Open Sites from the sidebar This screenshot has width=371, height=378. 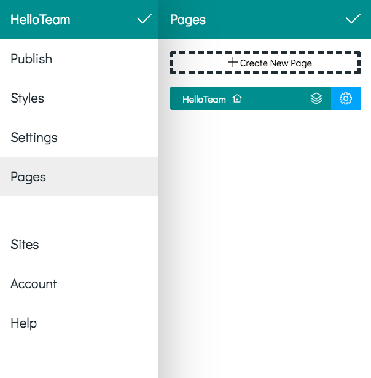coord(79,244)
